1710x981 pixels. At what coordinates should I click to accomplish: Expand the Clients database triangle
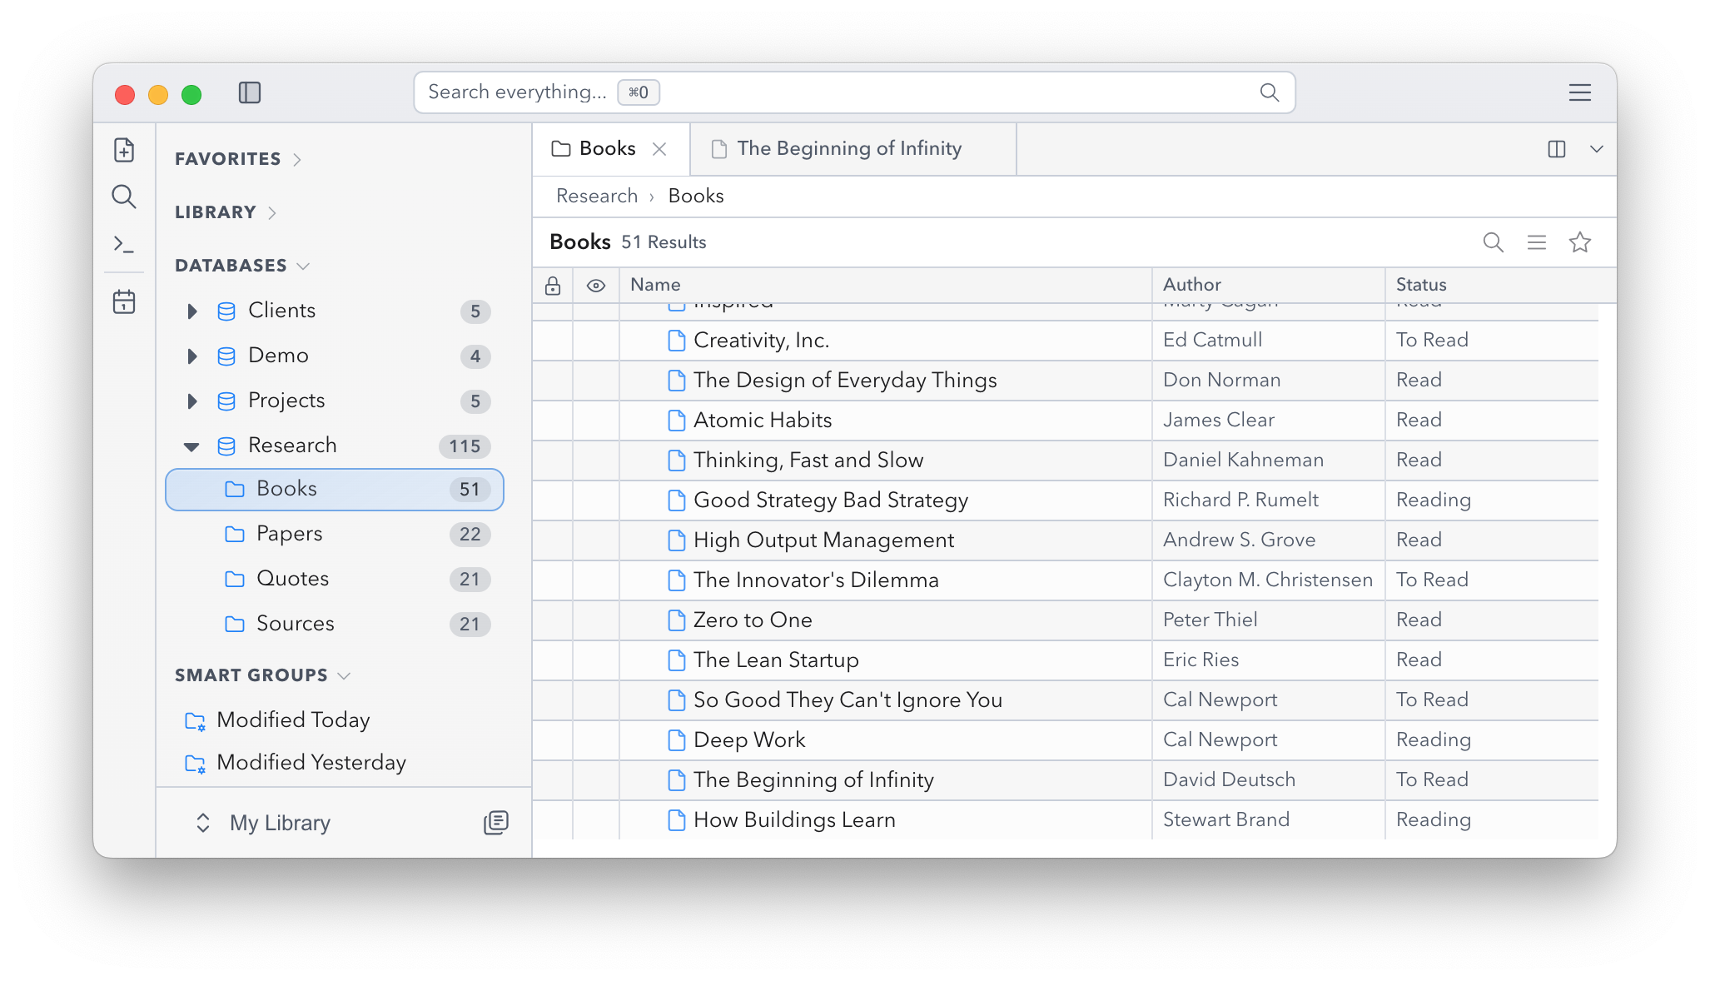(x=191, y=311)
